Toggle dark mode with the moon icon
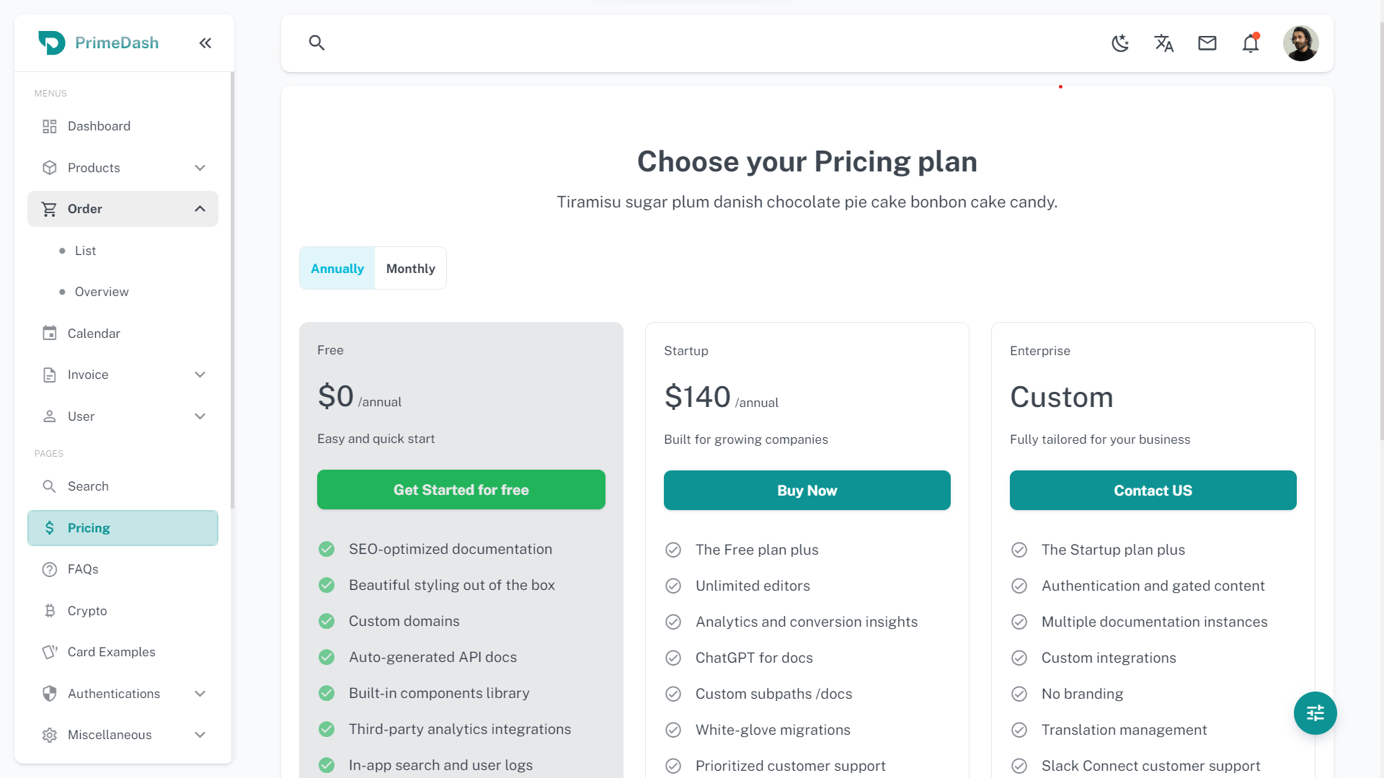 [x=1120, y=43]
